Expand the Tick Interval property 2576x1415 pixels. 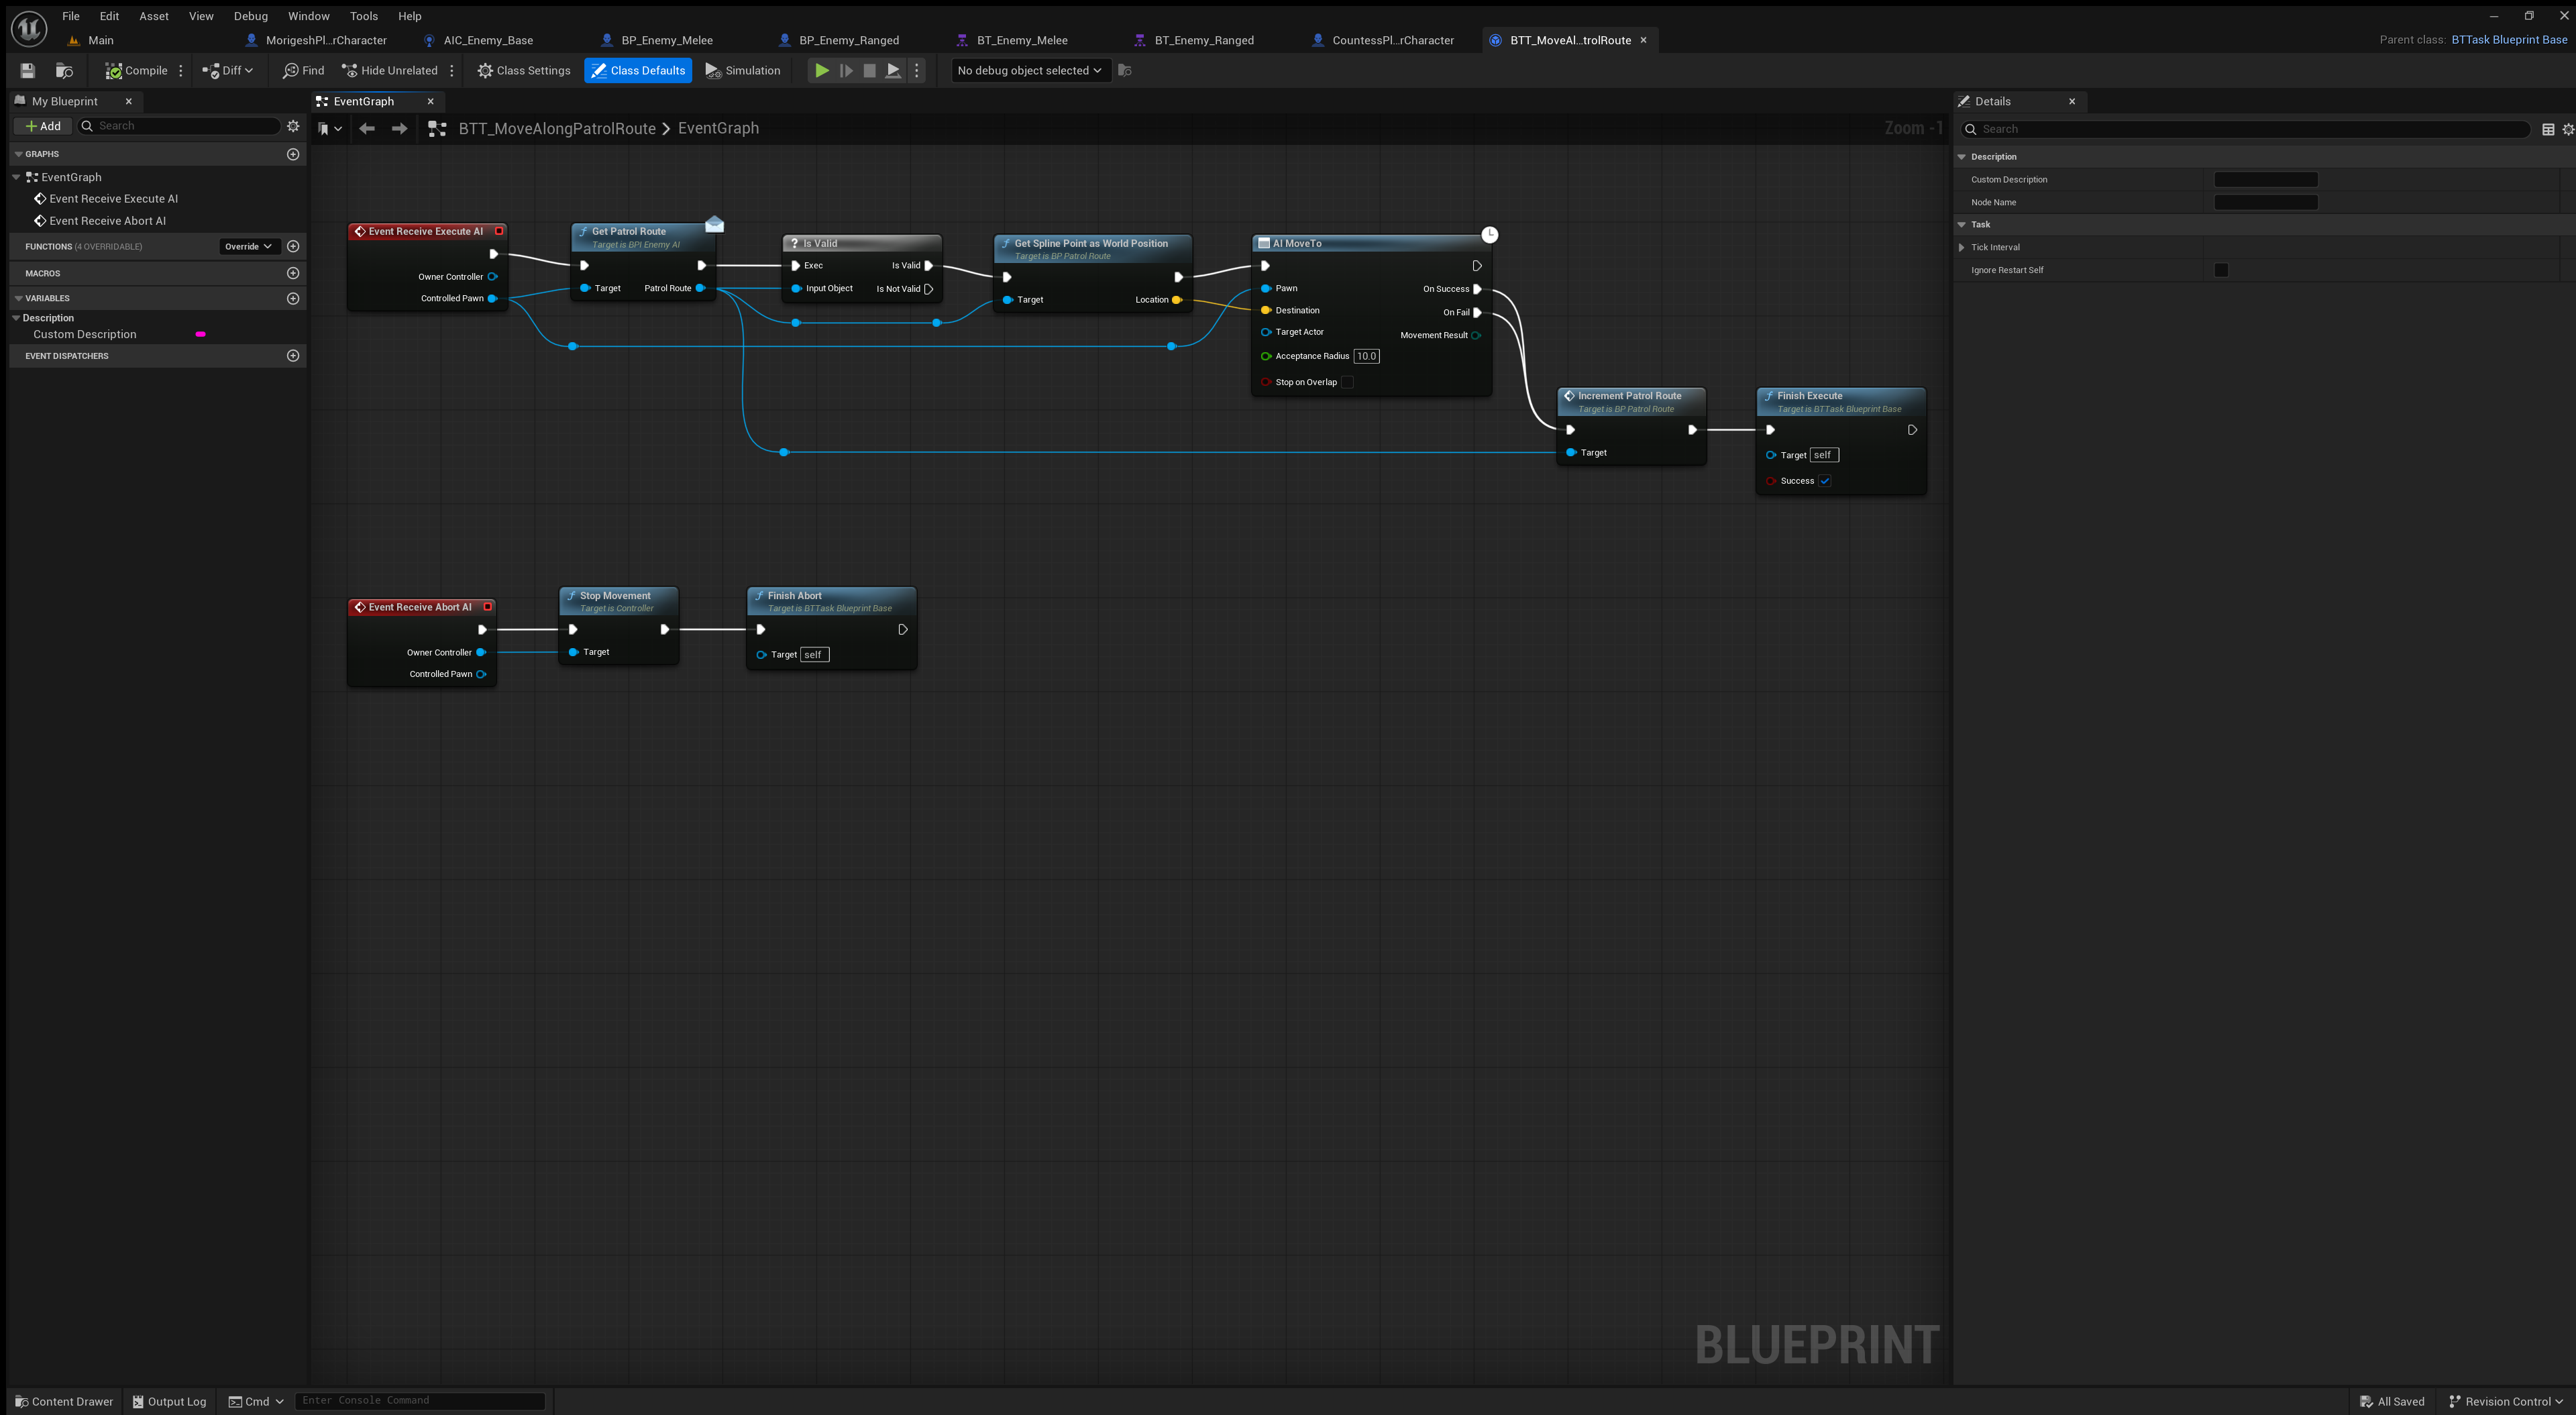[x=1961, y=247]
